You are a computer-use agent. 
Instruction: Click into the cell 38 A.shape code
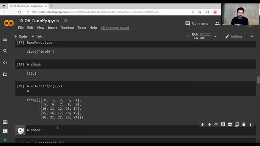click(34, 64)
